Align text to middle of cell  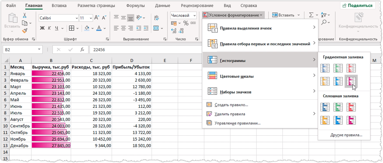(x=124, y=18)
